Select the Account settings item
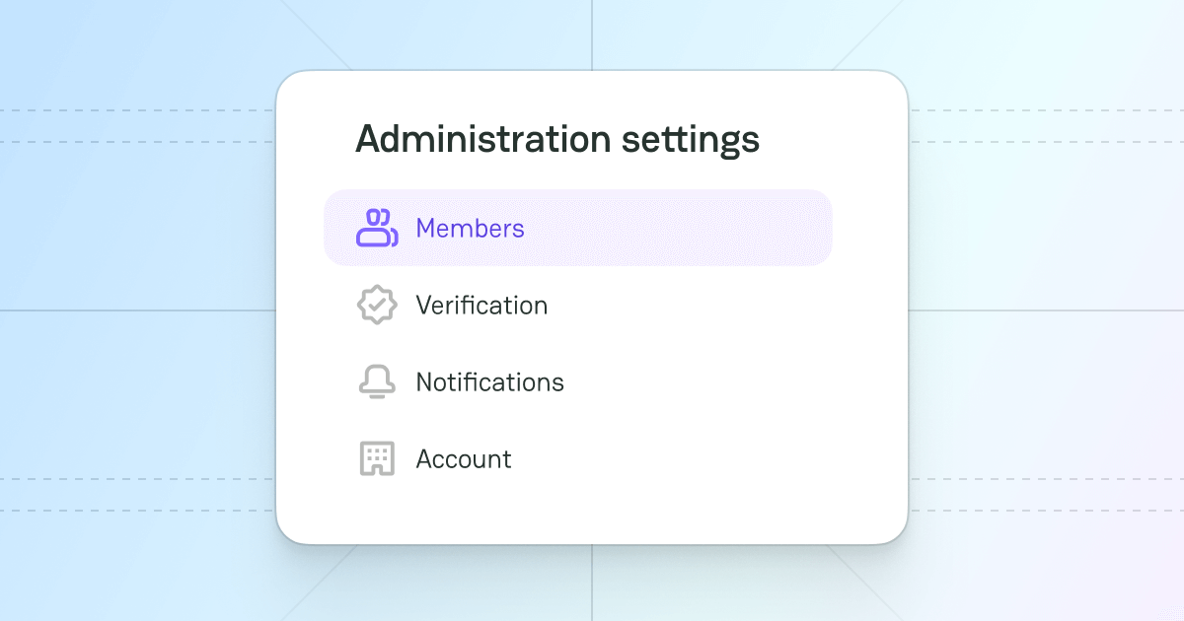Screen dimensions: 1184x621 tap(464, 458)
